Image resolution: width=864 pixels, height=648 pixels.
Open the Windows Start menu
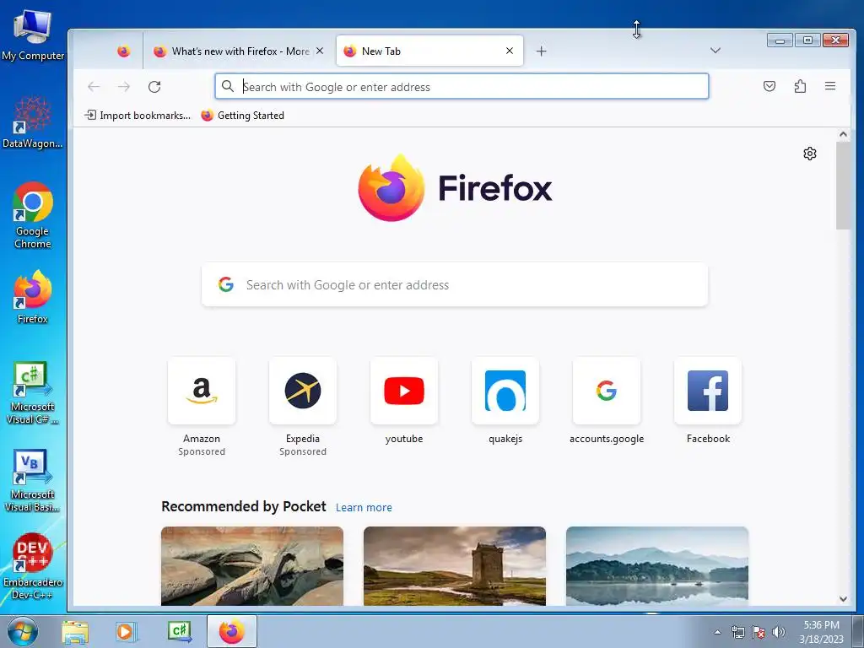23,631
